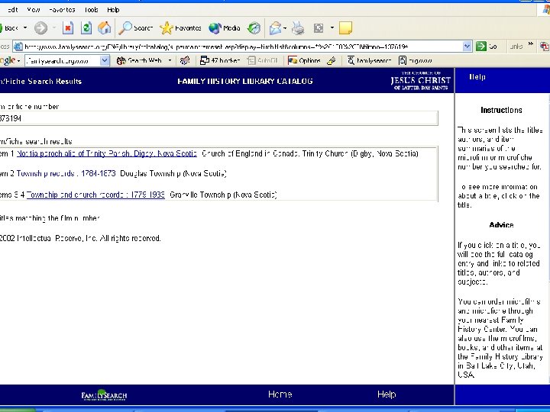
Task: Print the page with the printer icon
Action: 298,28
